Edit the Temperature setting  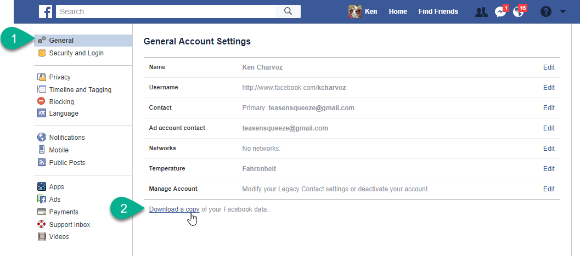tap(549, 168)
